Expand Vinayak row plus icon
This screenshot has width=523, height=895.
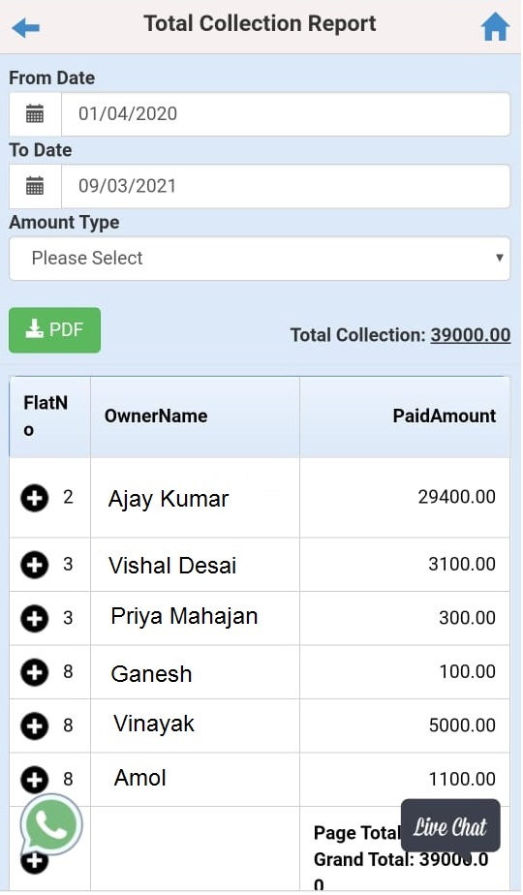(34, 726)
